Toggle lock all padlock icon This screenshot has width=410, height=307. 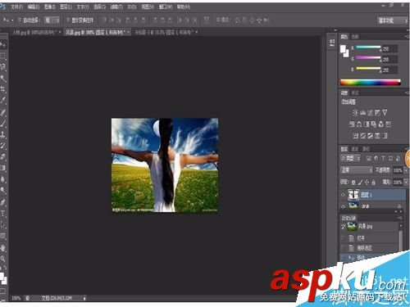click(373, 182)
